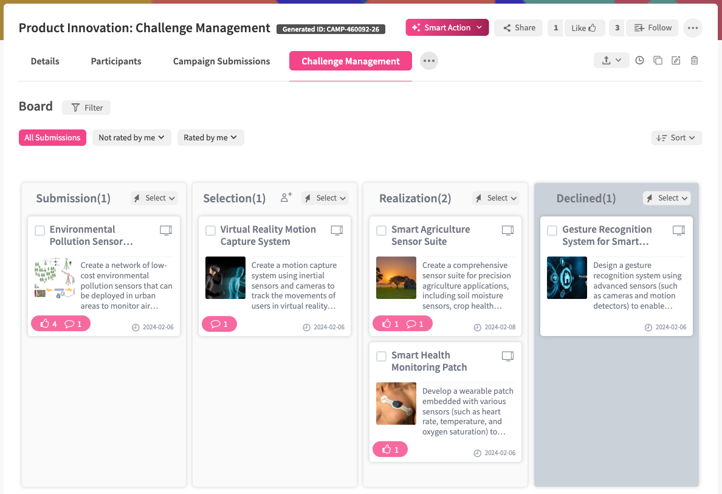Expand the Smart Action dropdown
722x494 pixels.
coord(480,28)
